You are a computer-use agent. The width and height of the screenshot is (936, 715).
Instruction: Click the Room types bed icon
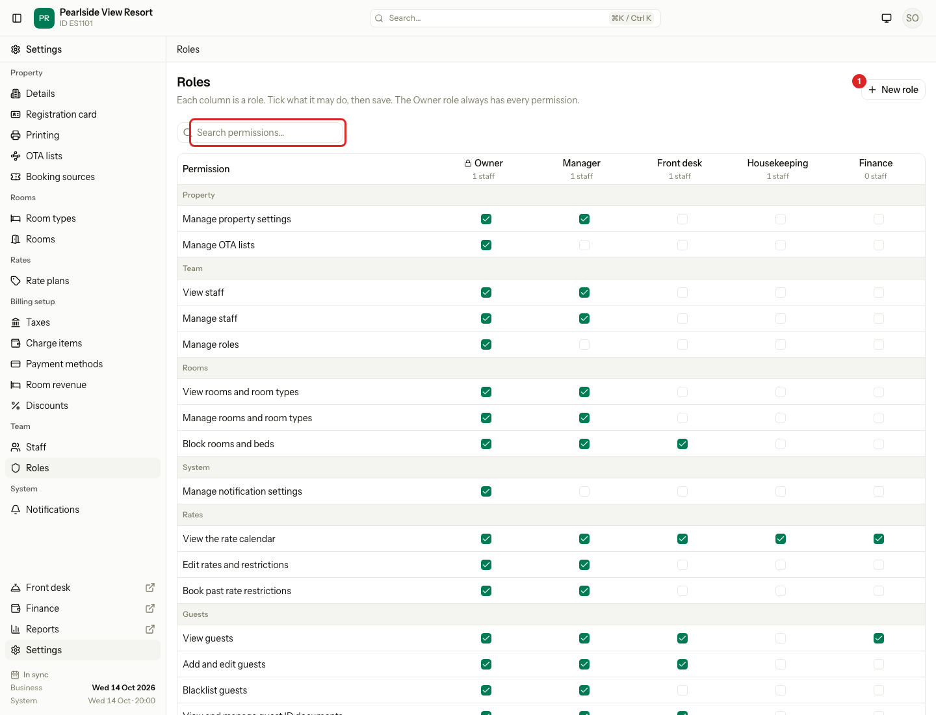[16, 218]
